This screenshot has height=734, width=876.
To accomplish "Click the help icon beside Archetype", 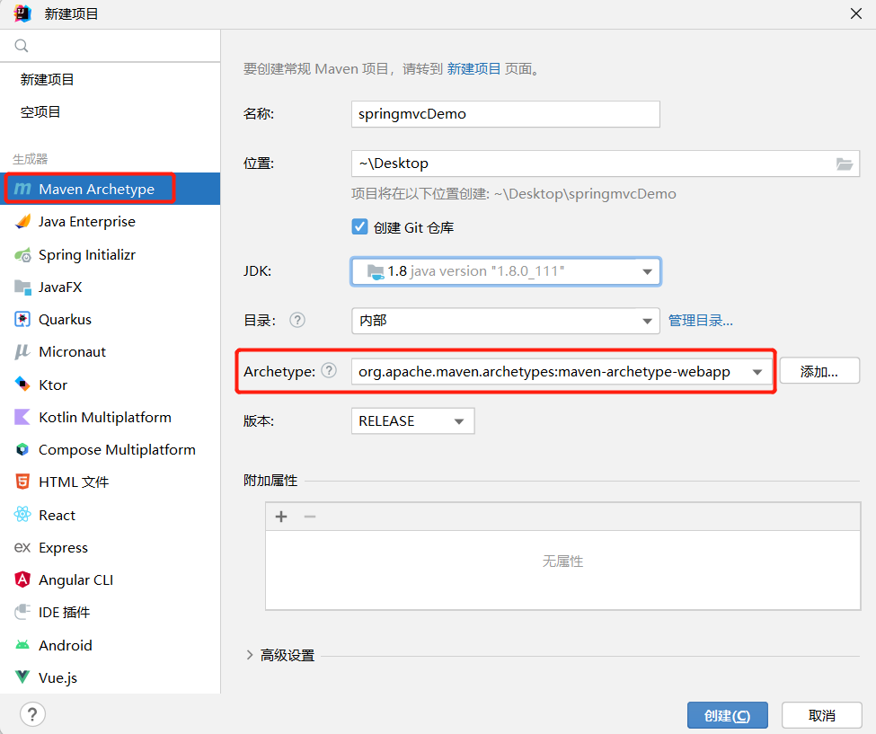I will [330, 370].
